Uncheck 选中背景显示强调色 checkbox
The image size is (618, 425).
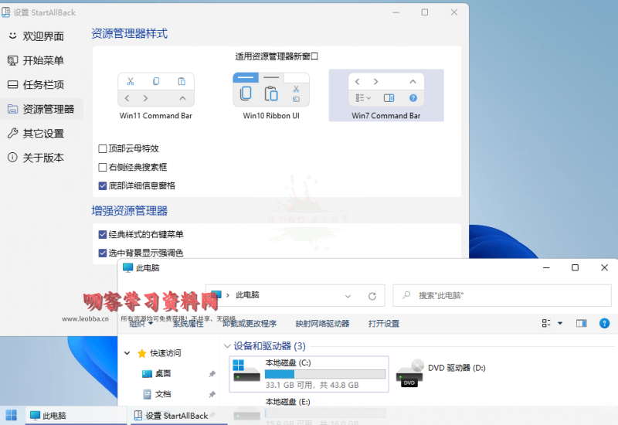(103, 253)
